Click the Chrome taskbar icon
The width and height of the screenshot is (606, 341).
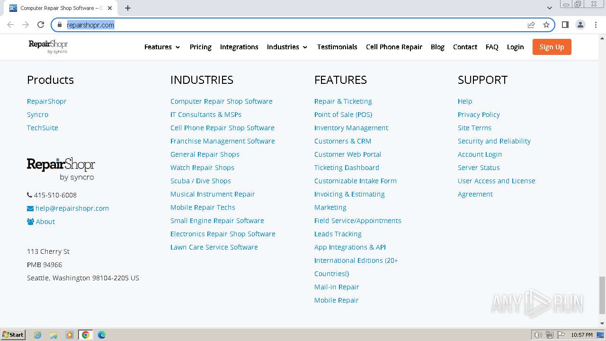tap(86, 335)
